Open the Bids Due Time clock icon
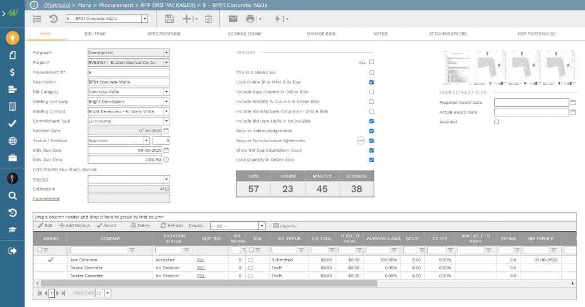Screen dimensions: 585x307 click(x=166, y=160)
